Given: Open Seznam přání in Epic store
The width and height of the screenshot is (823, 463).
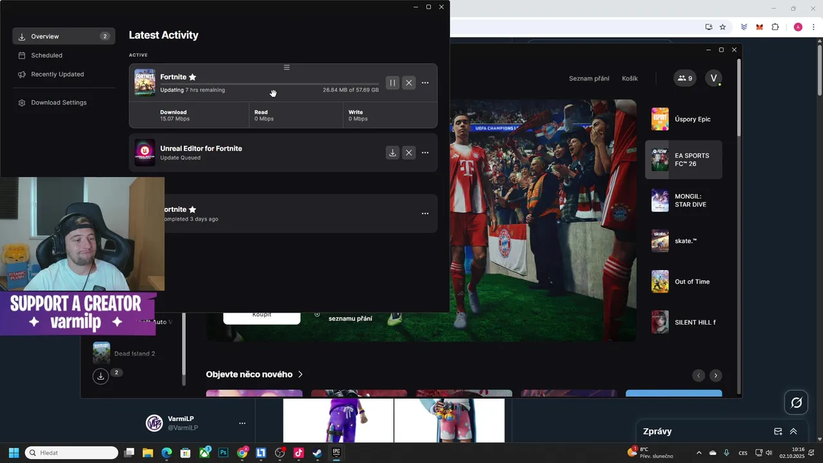Looking at the screenshot, I should click(x=589, y=78).
